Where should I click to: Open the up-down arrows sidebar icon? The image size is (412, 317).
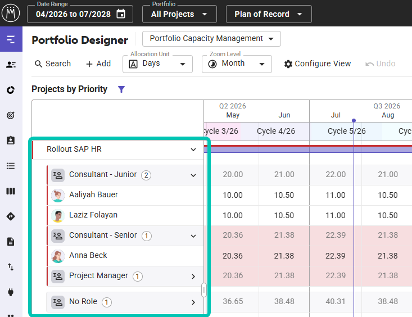11,267
